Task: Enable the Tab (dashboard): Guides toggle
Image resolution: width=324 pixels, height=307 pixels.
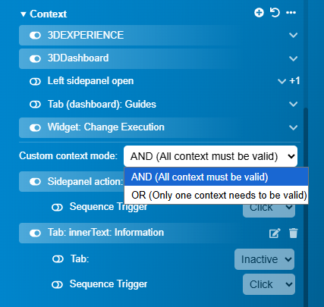Action: [x=35, y=105]
